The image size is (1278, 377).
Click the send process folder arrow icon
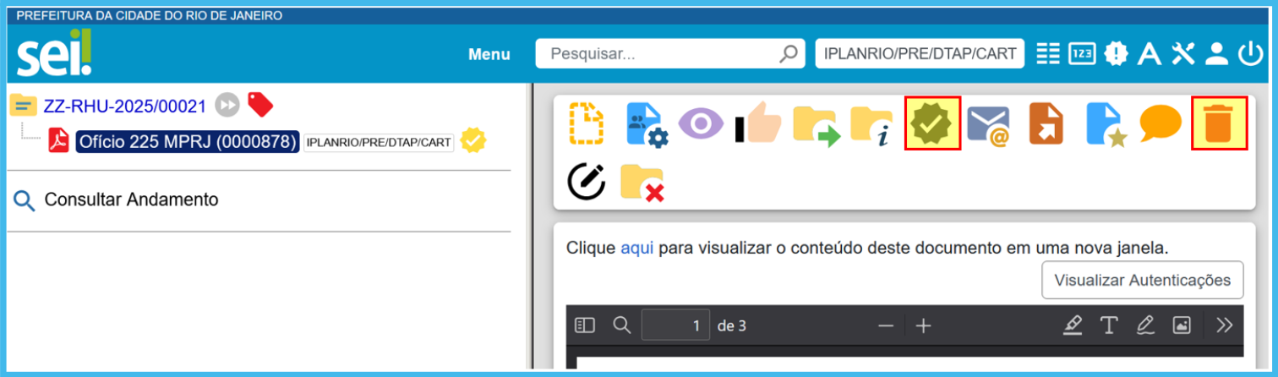tap(816, 124)
